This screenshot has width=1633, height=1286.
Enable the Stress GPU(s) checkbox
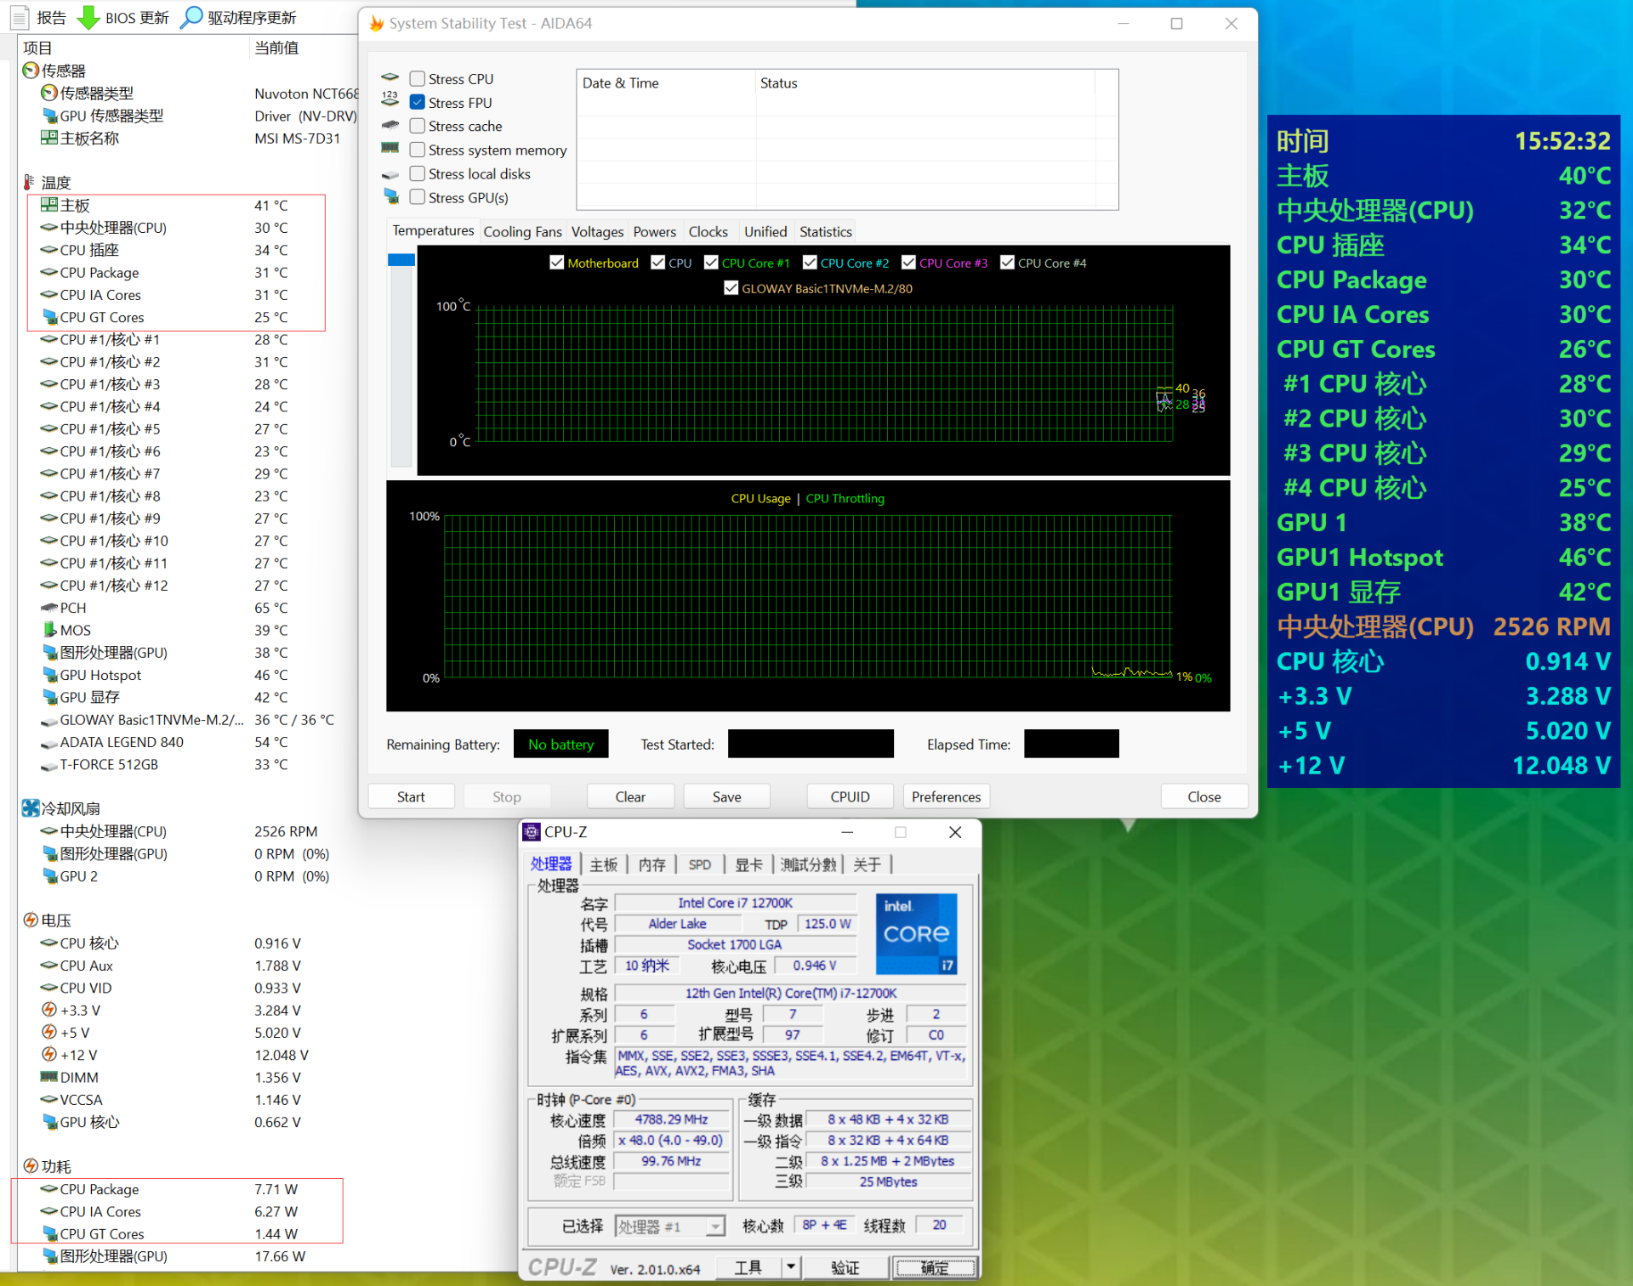[x=418, y=197]
